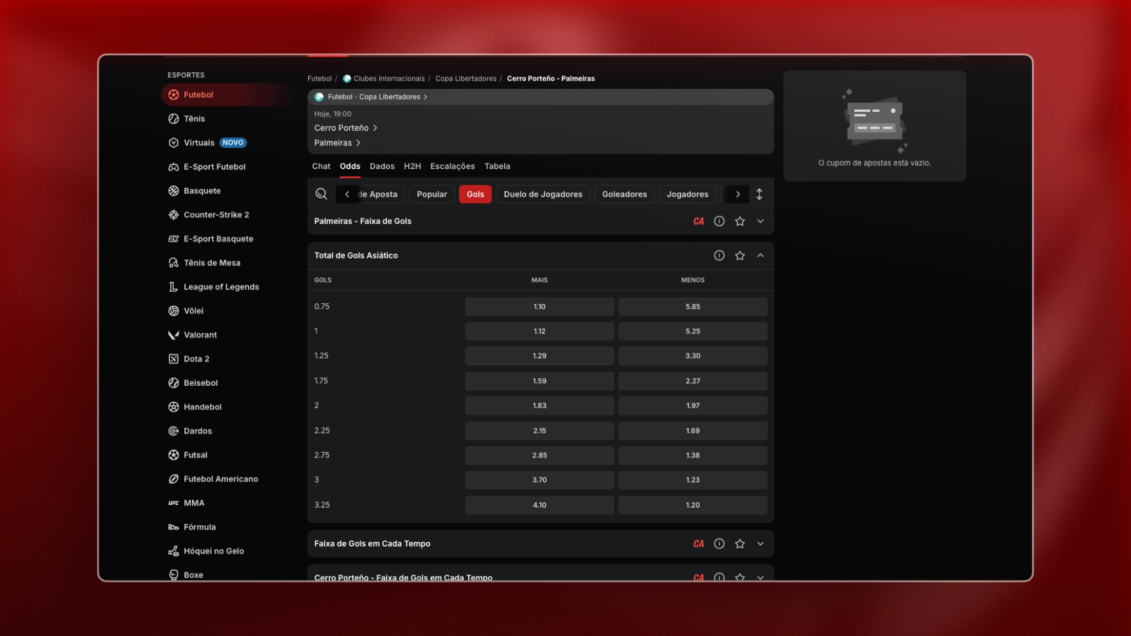Viewport: 1131px width, 636px height.
Task: Click the Basquete ball icon
Action: tap(173, 191)
